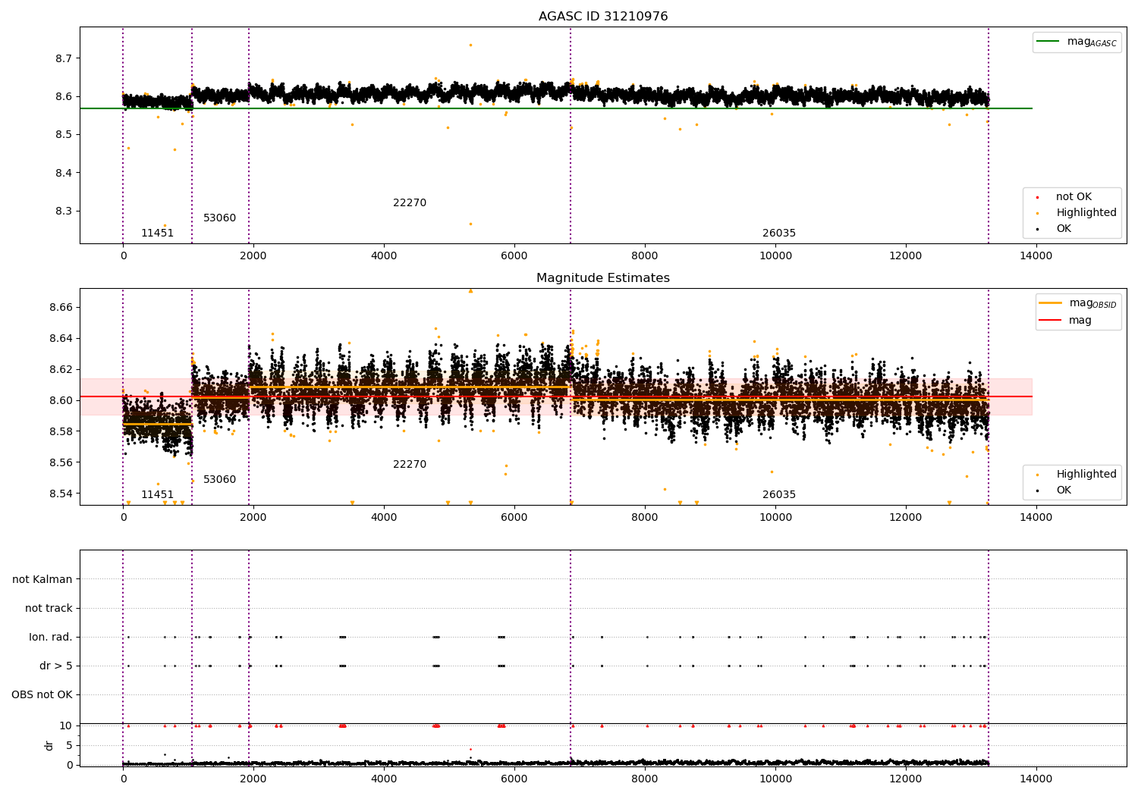Click the mag OBSID legend label
Viewport: 1138px width, 796px height.
click(x=1093, y=303)
